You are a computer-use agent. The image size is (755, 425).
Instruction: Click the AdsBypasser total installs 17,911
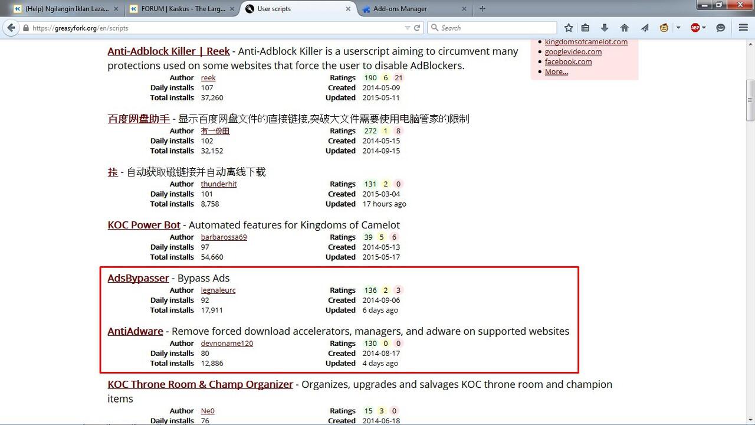212,310
